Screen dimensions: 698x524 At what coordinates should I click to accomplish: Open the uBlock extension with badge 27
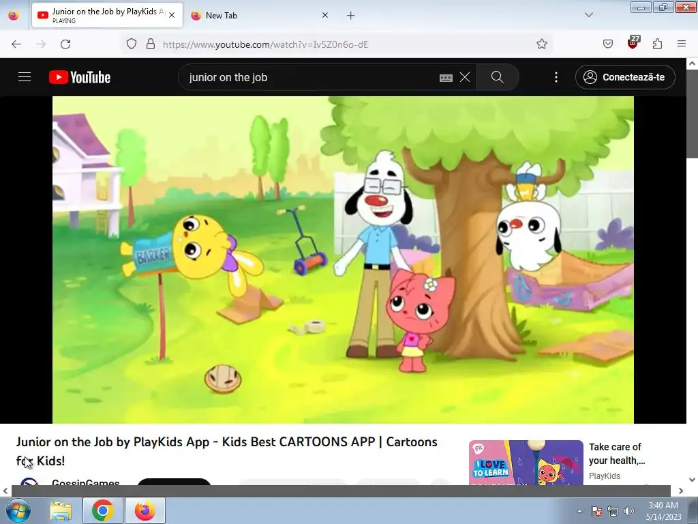click(633, 43)
